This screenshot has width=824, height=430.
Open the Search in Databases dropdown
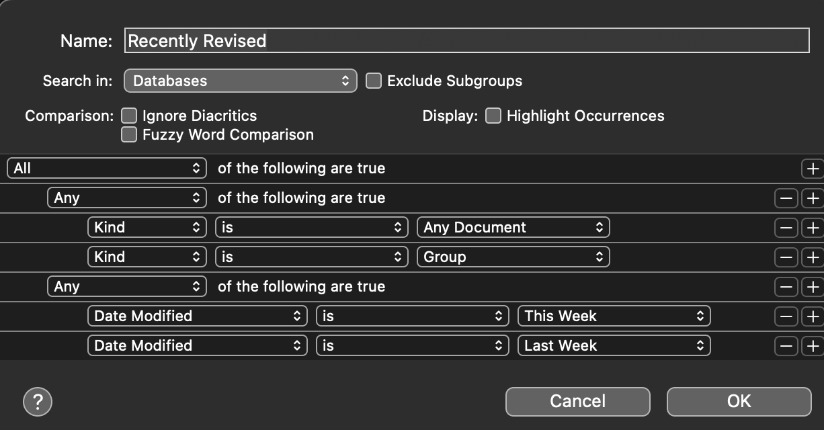(x=240, y=81)
